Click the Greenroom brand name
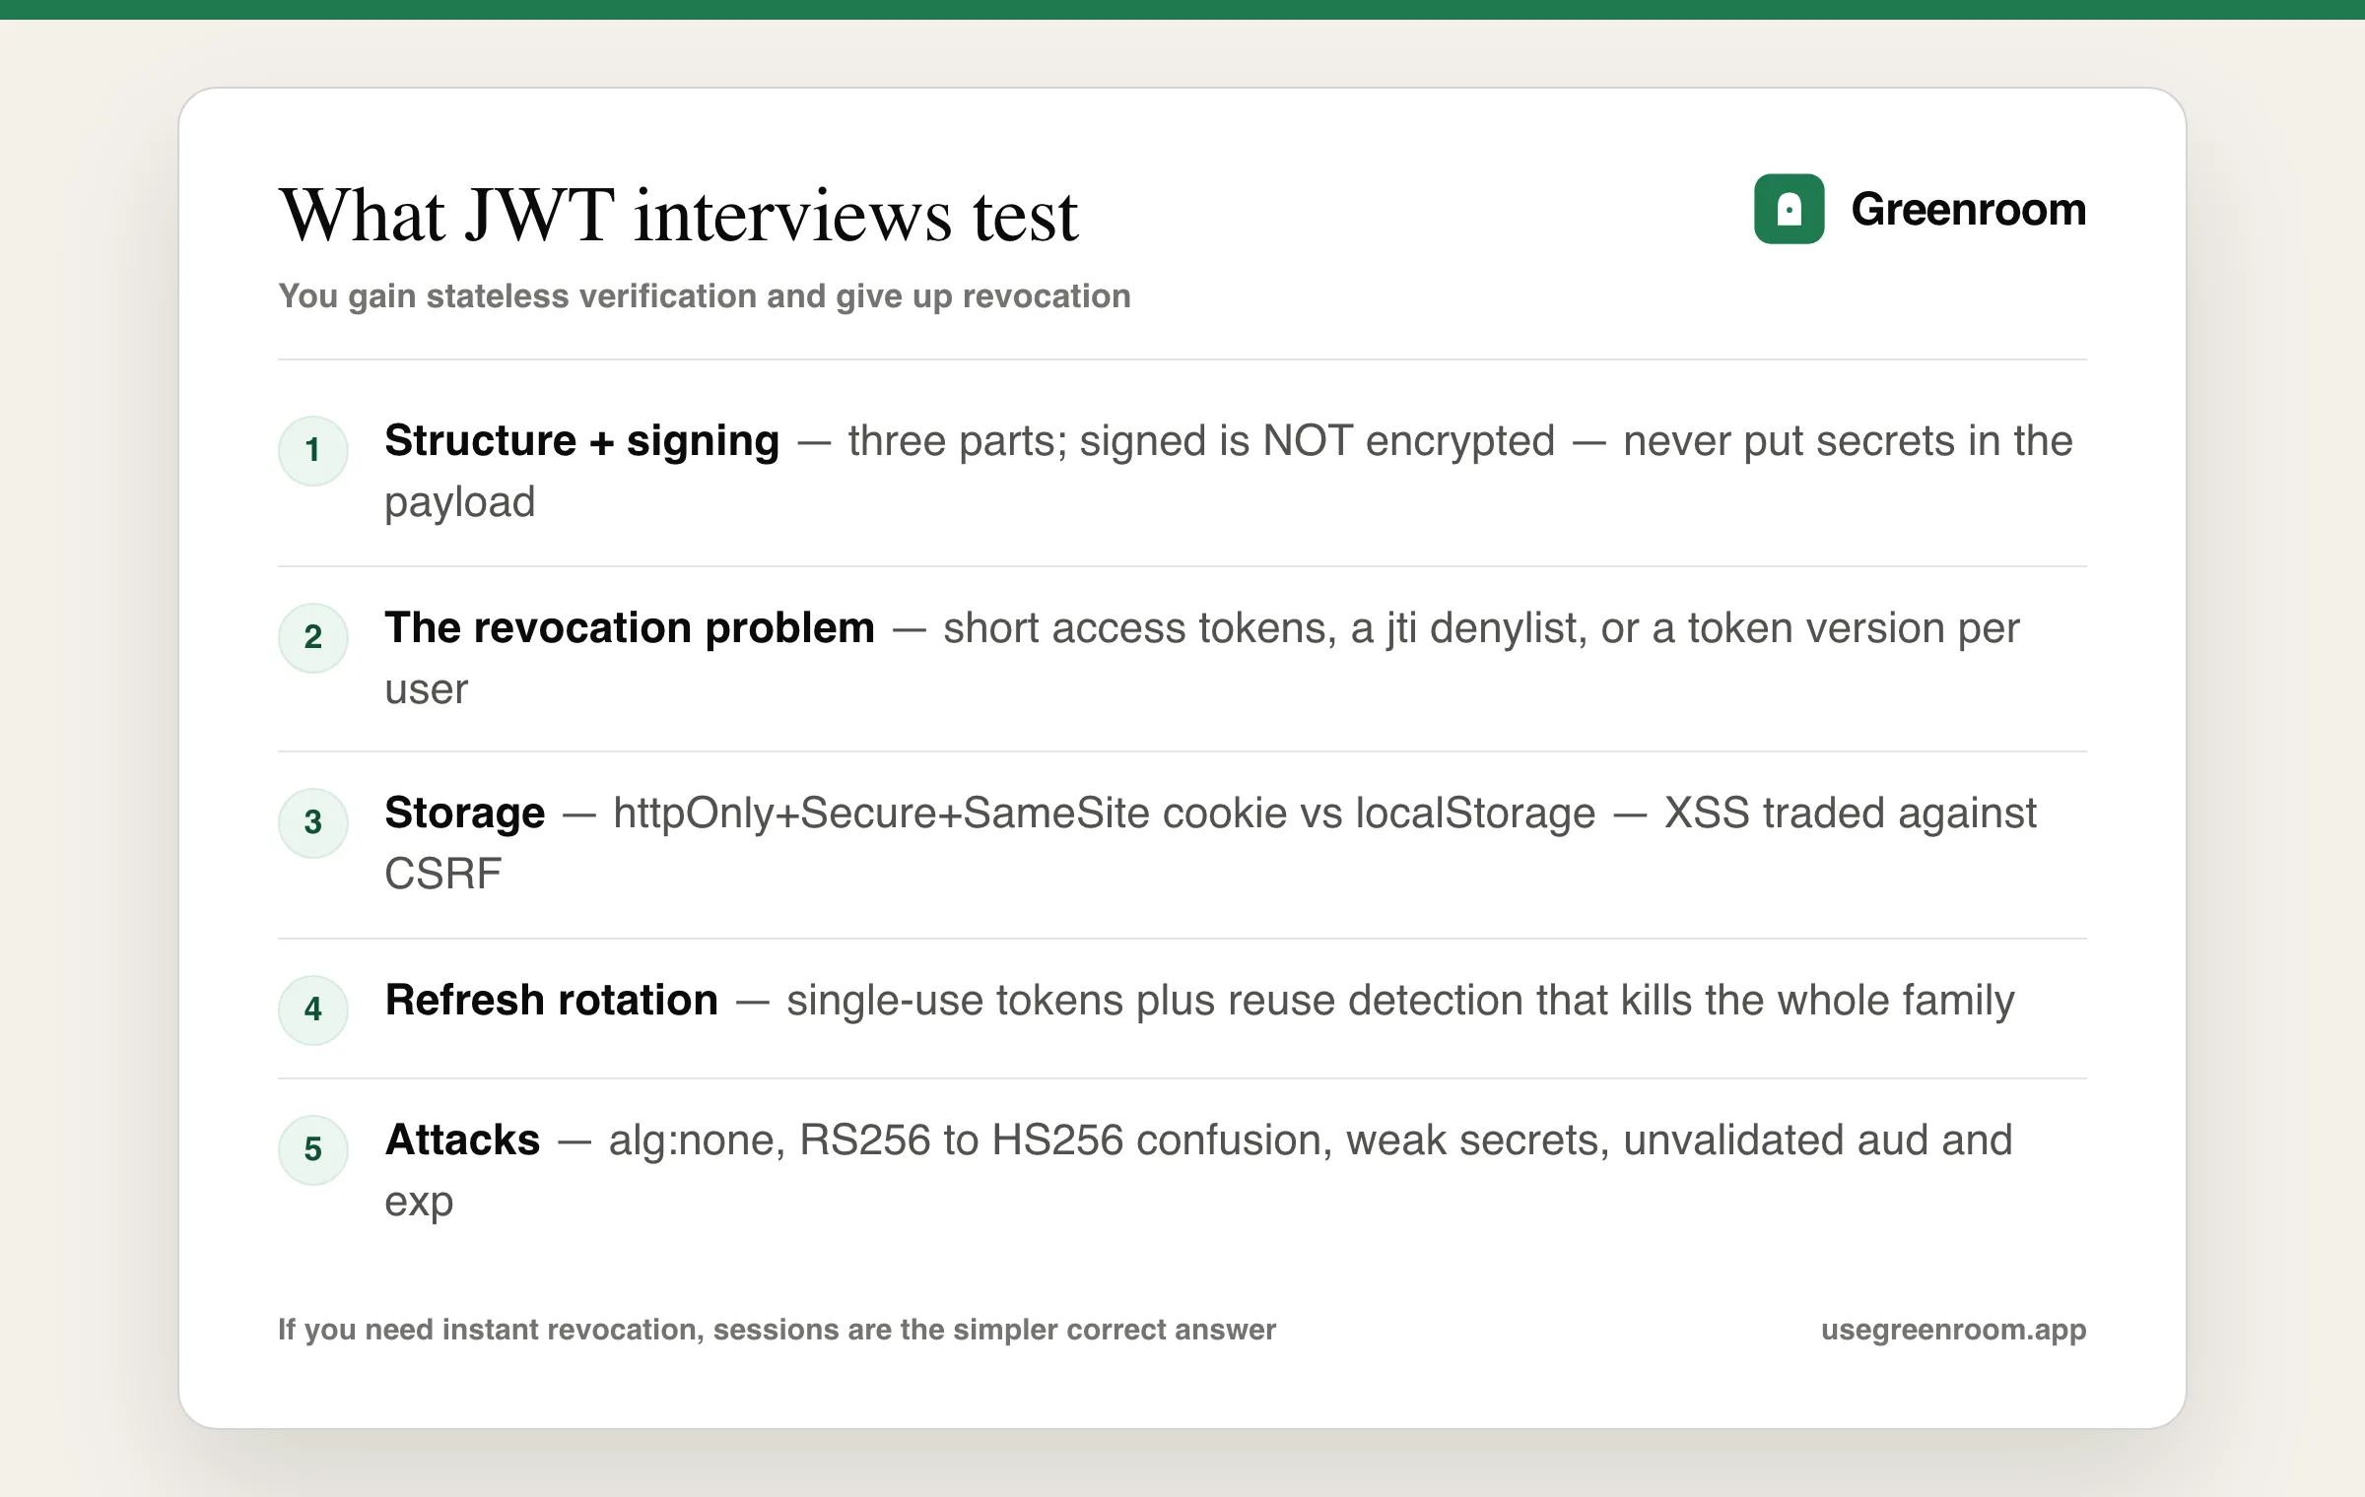Image resolution: width=2365 pixels, height=1497 pixels. pos(1968,210)
